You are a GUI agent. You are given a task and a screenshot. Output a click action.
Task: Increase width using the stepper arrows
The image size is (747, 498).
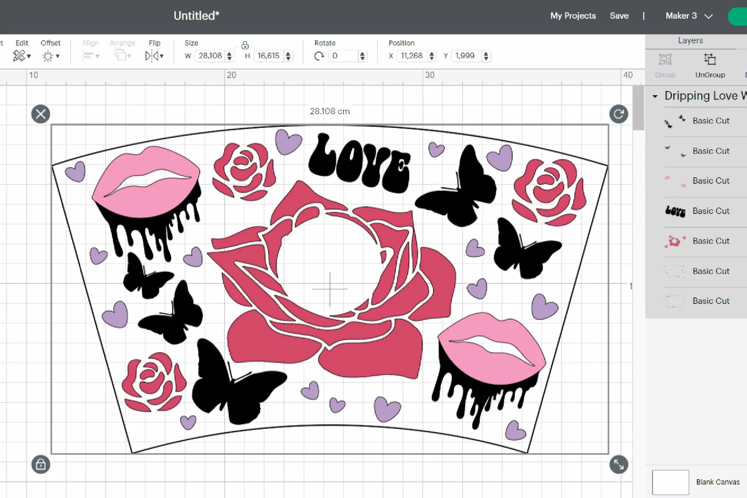230,53
